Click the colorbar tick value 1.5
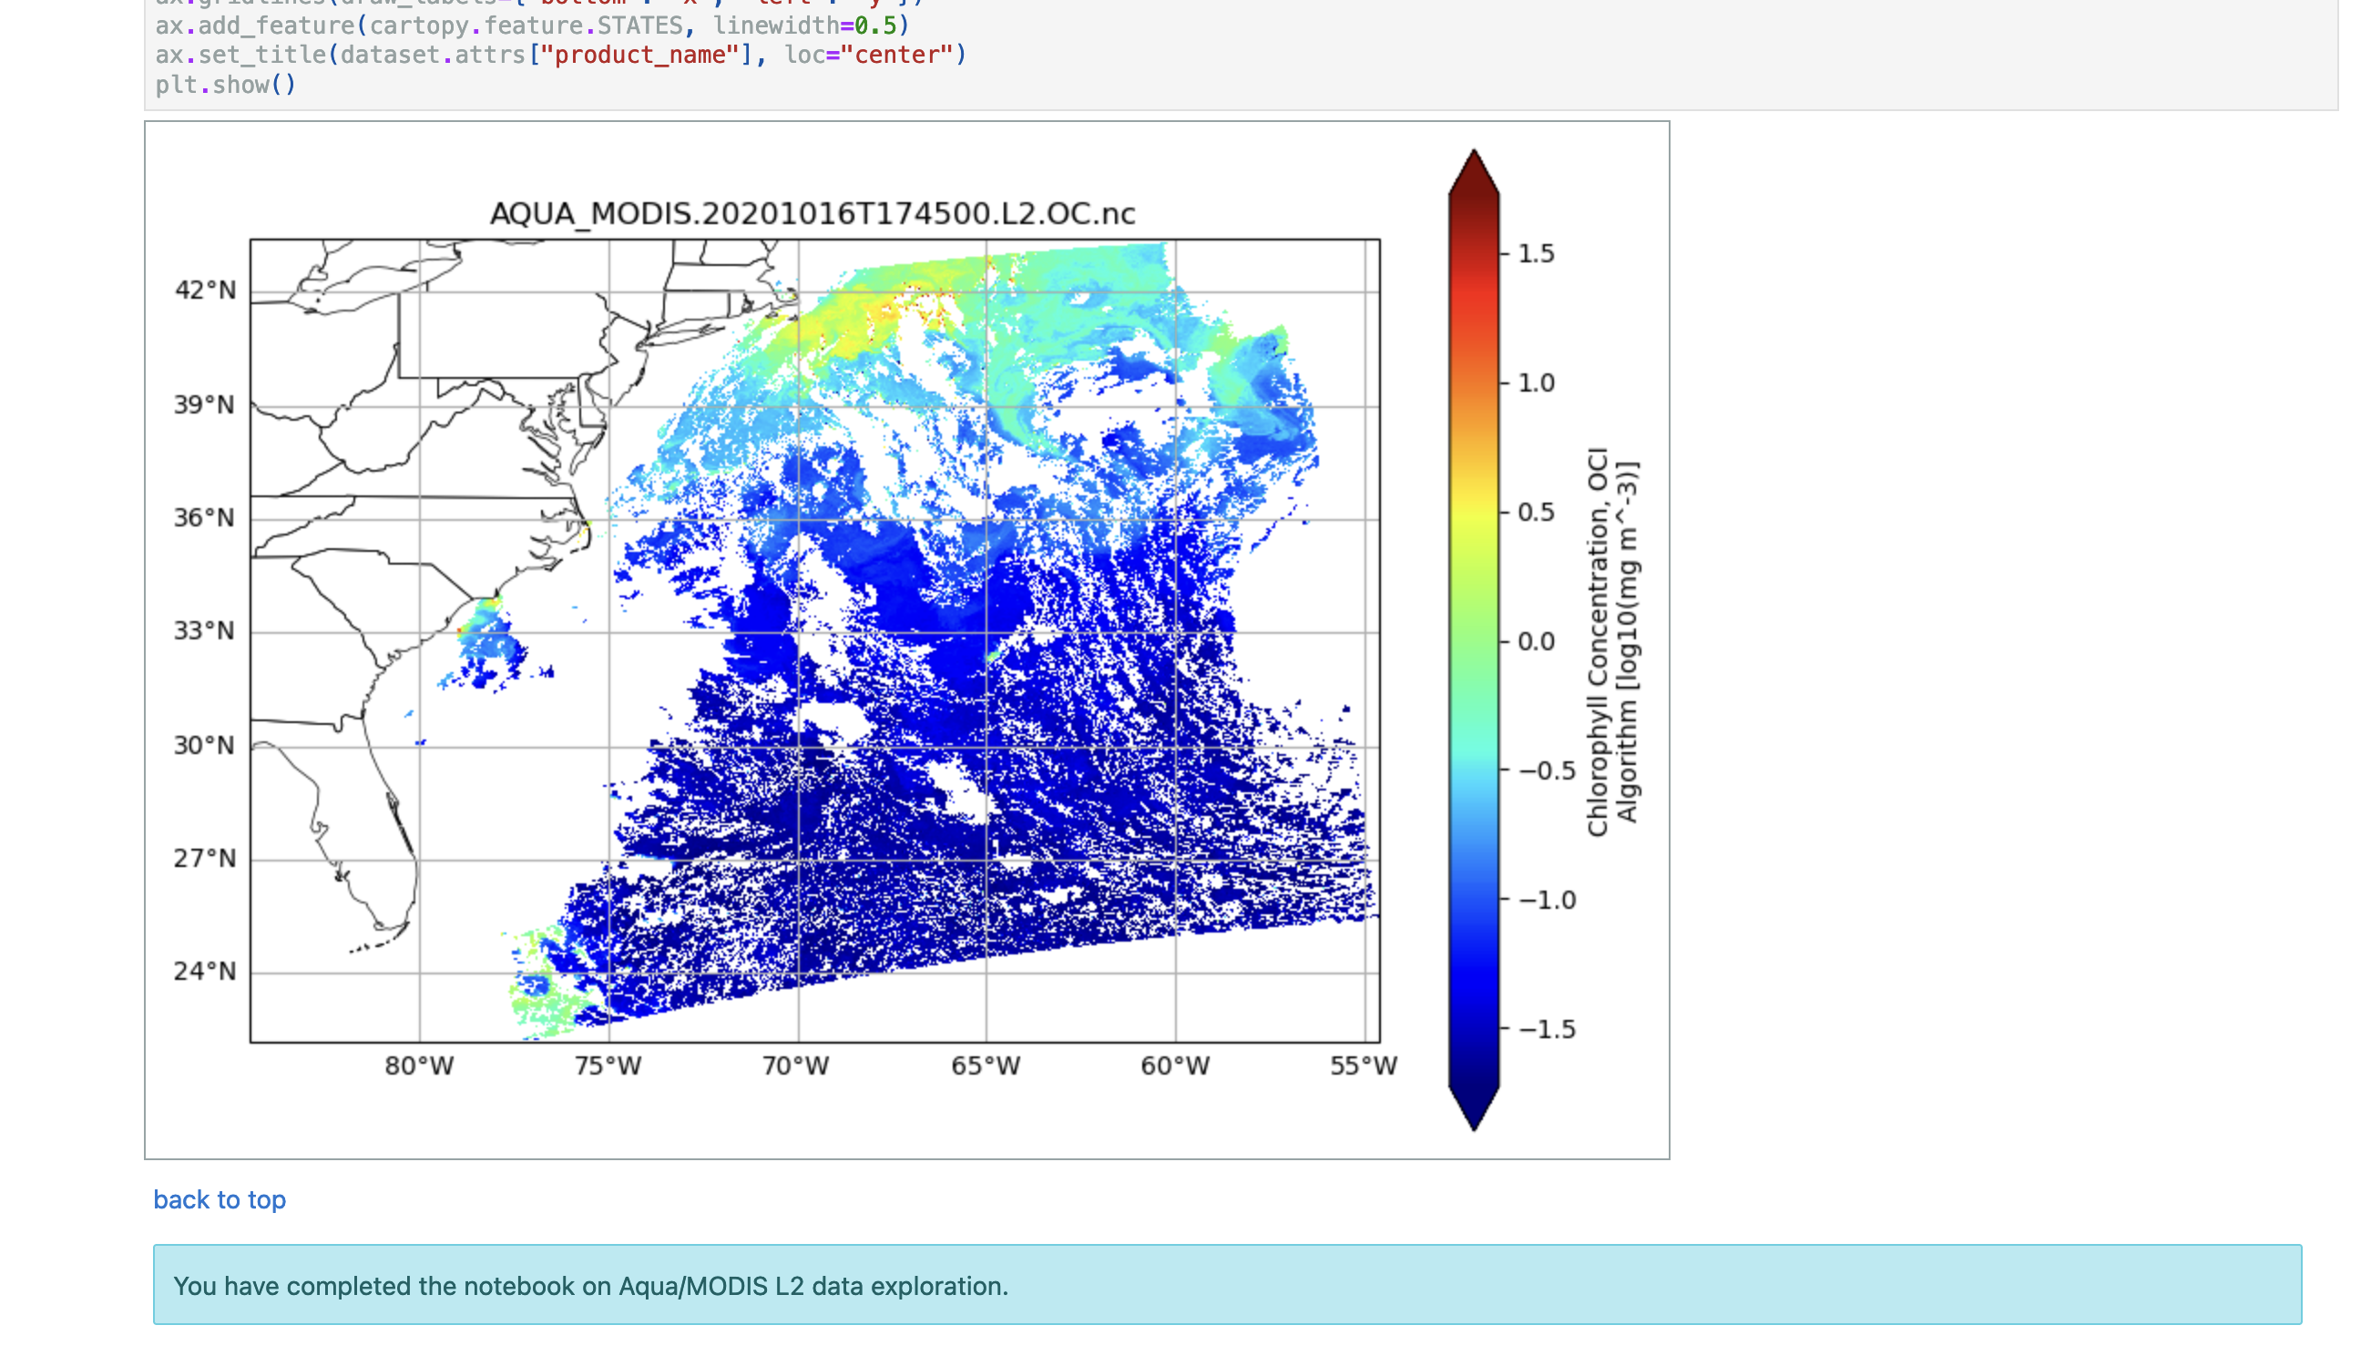This screenshot has width=2361, height=1366. coord(1537,254)
